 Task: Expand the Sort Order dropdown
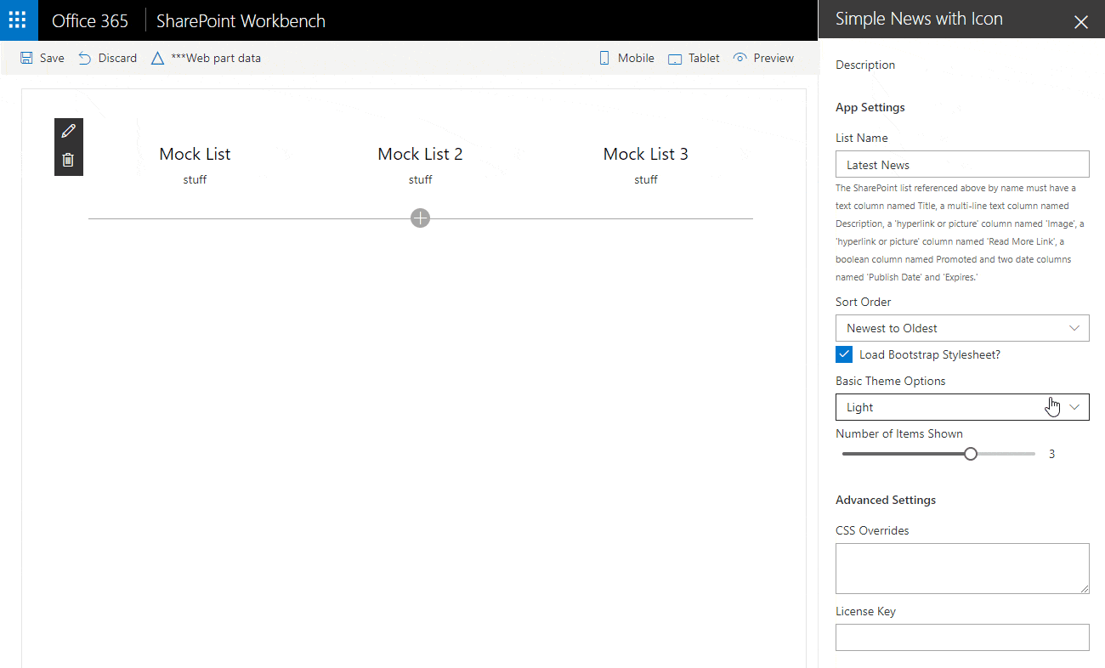click(x=962, y=328)
